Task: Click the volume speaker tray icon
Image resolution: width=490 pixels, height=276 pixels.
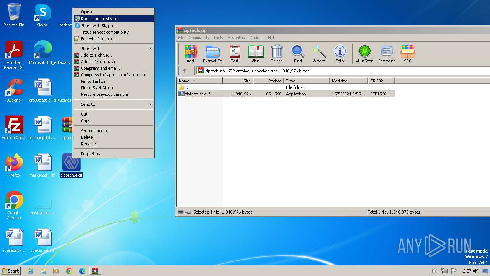Action: (x=435, y=271)
